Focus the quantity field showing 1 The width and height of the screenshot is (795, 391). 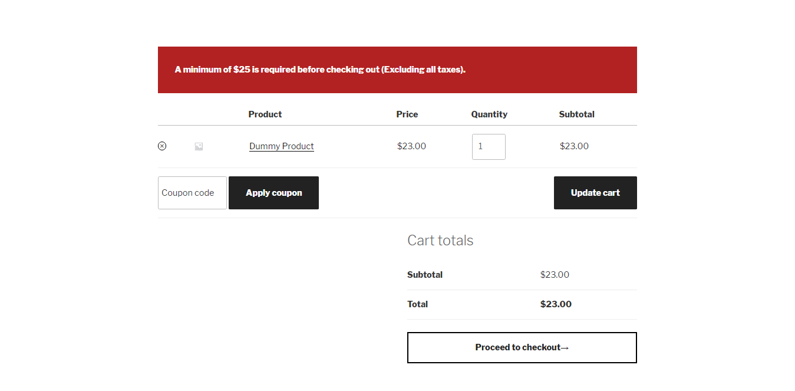(489, 146)
